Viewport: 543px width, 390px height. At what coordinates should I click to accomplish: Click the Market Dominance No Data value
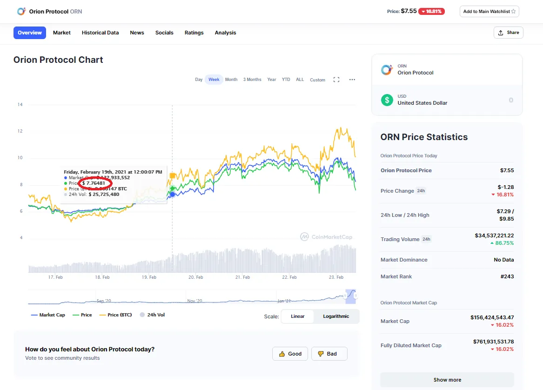[x=503, y=260]
